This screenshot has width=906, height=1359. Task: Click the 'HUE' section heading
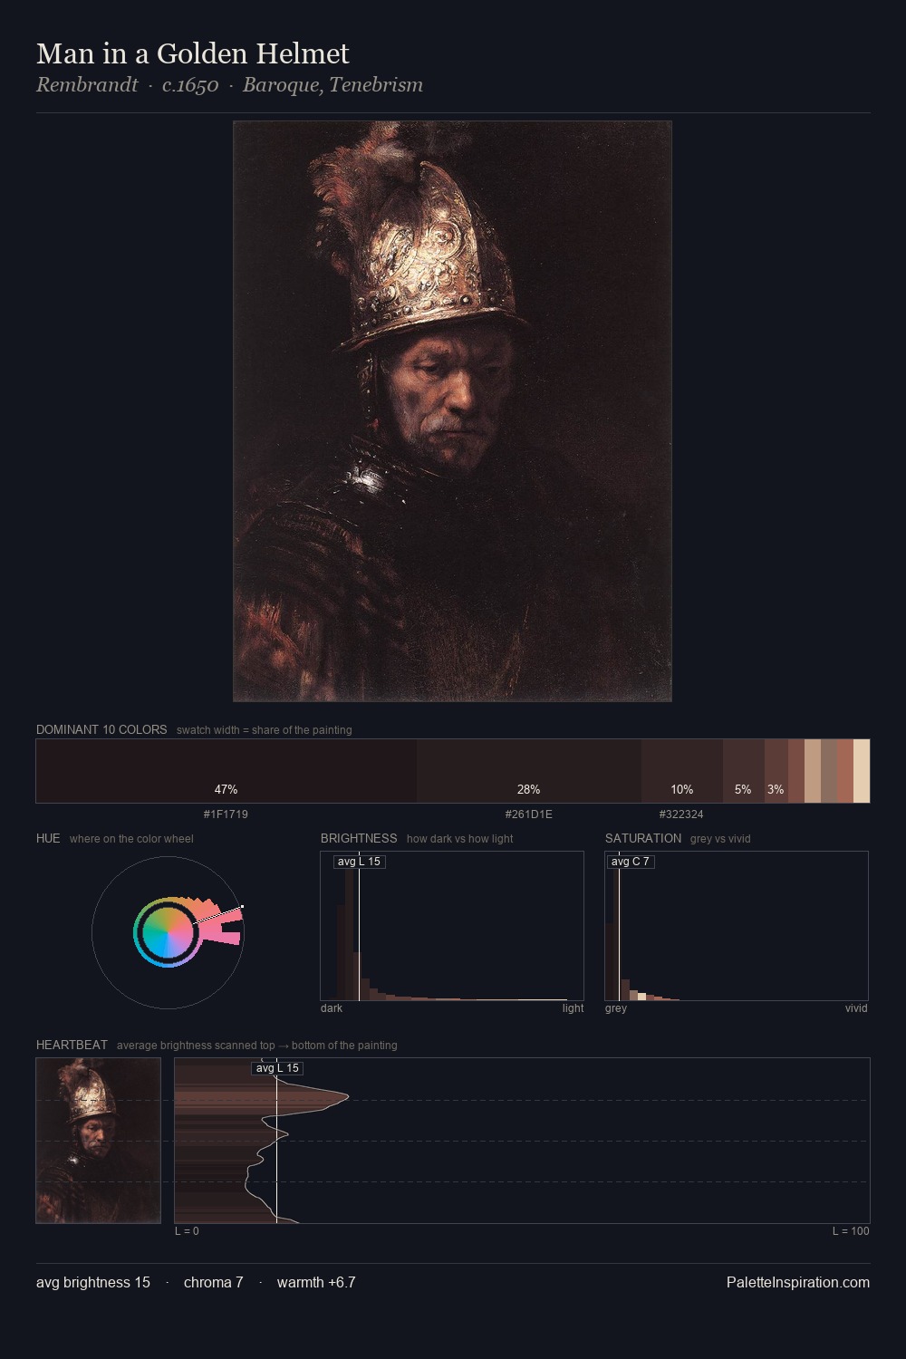pyautogui.click(x=48, y=838)
